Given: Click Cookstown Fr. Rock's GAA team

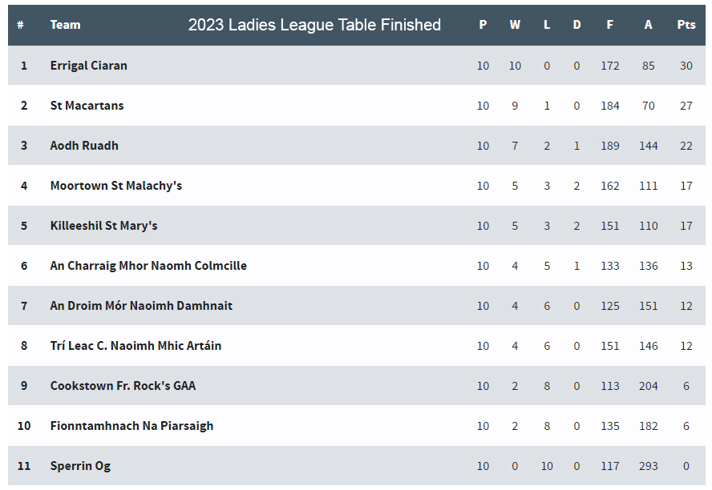Looking at the screenshot, I should coord(123,386).
